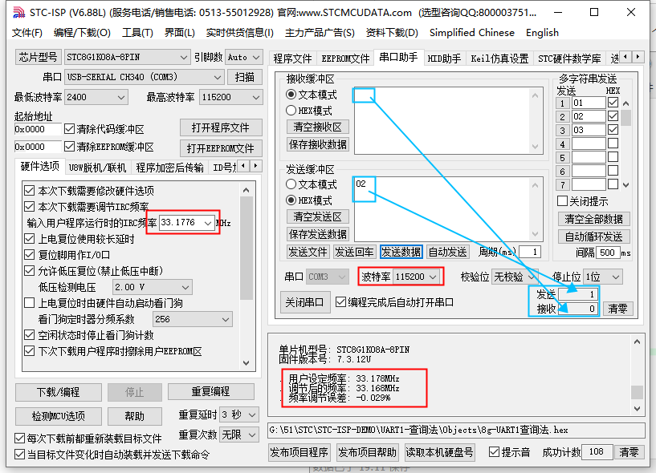The image size is (656, 473).
Task: Toggle 清除代码缓冲区 checkbox
Action: pos(69,129)
